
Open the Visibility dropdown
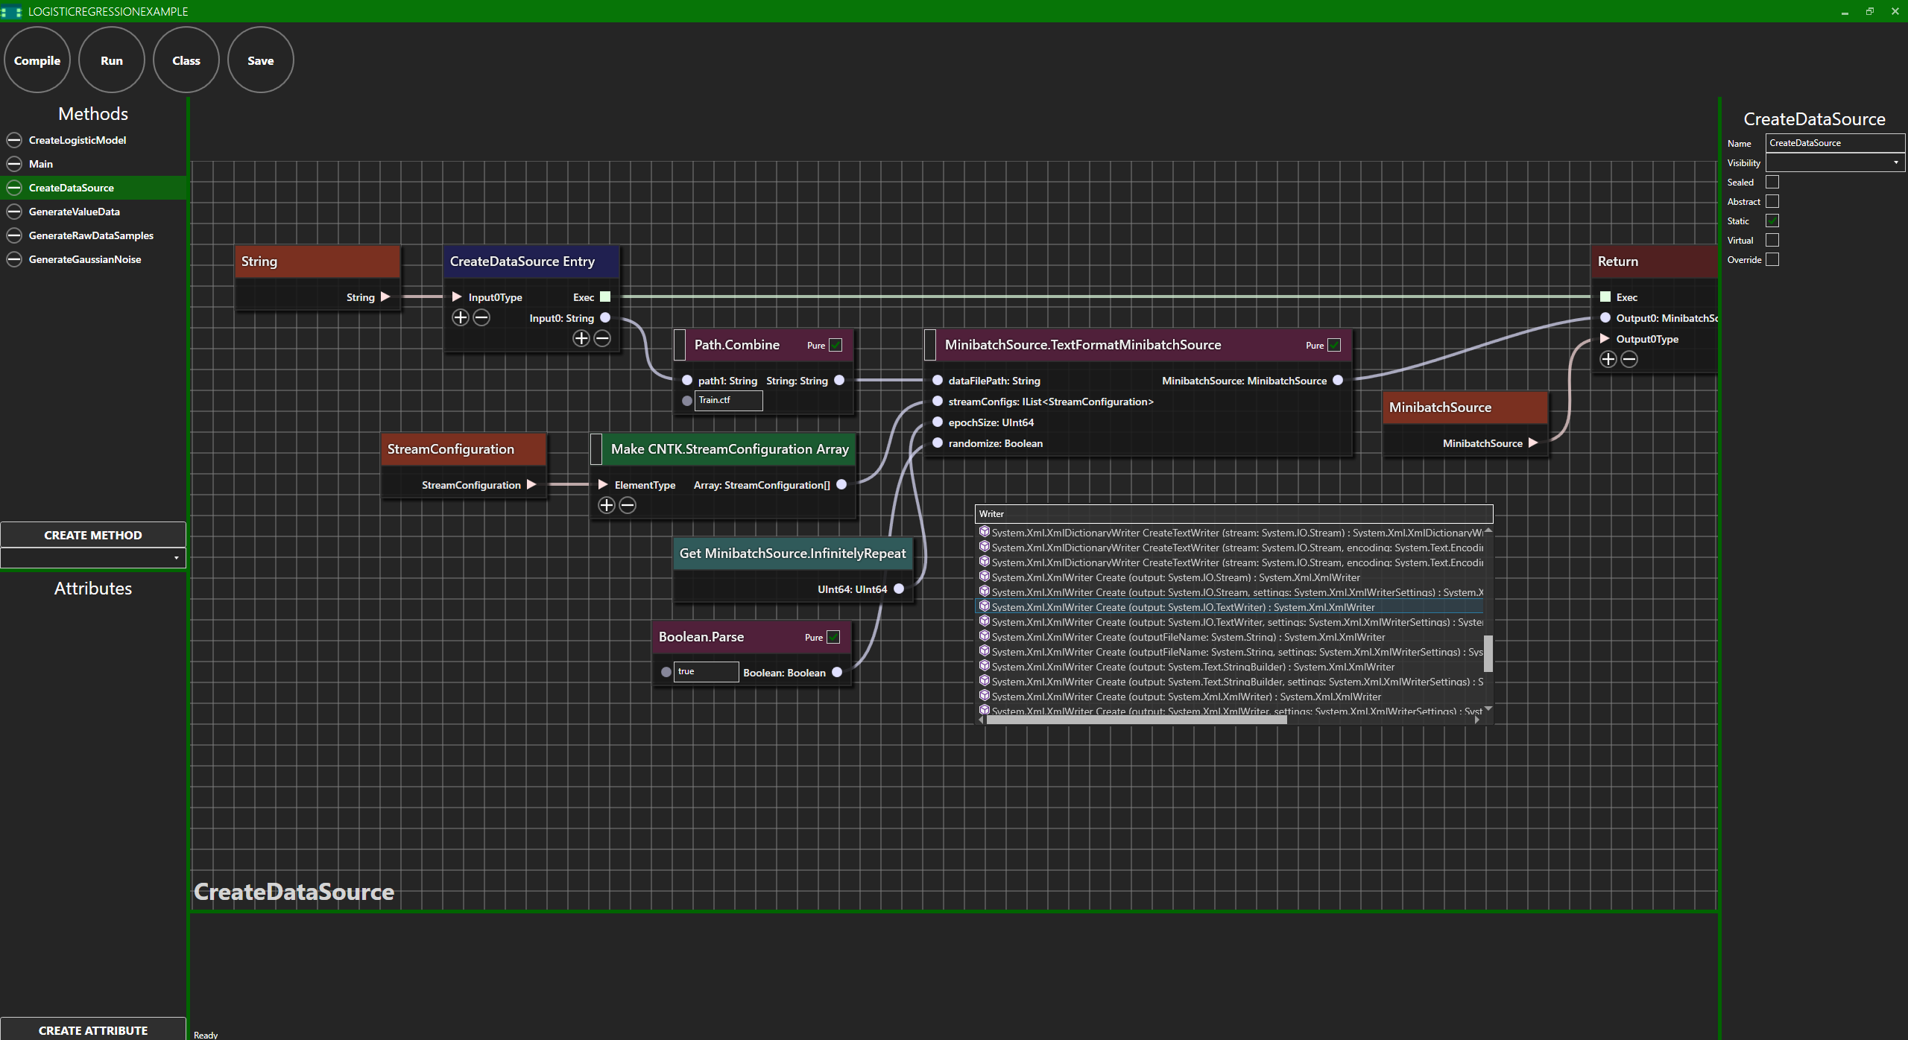(1834, 163)
